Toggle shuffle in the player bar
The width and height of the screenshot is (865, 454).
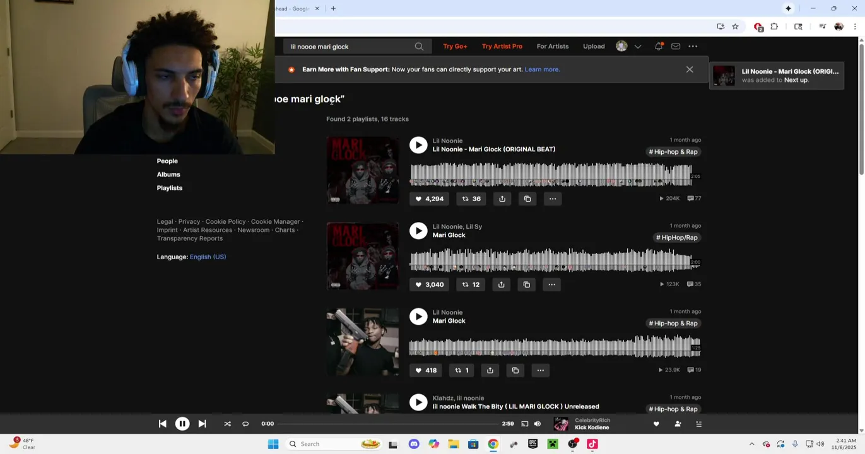click(x=227, y=424)
